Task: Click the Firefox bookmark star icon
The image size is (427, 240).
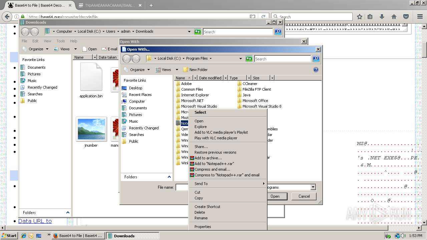Action: [x=359, y=17]
